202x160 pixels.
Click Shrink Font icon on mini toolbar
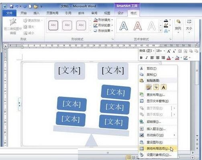coord(174,51)
